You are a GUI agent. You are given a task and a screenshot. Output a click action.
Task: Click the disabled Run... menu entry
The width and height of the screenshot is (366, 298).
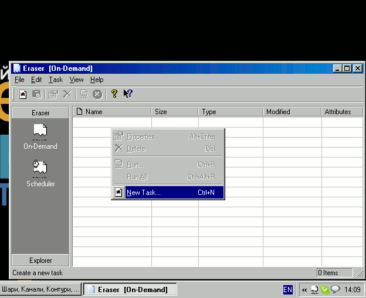pos(168,165)
